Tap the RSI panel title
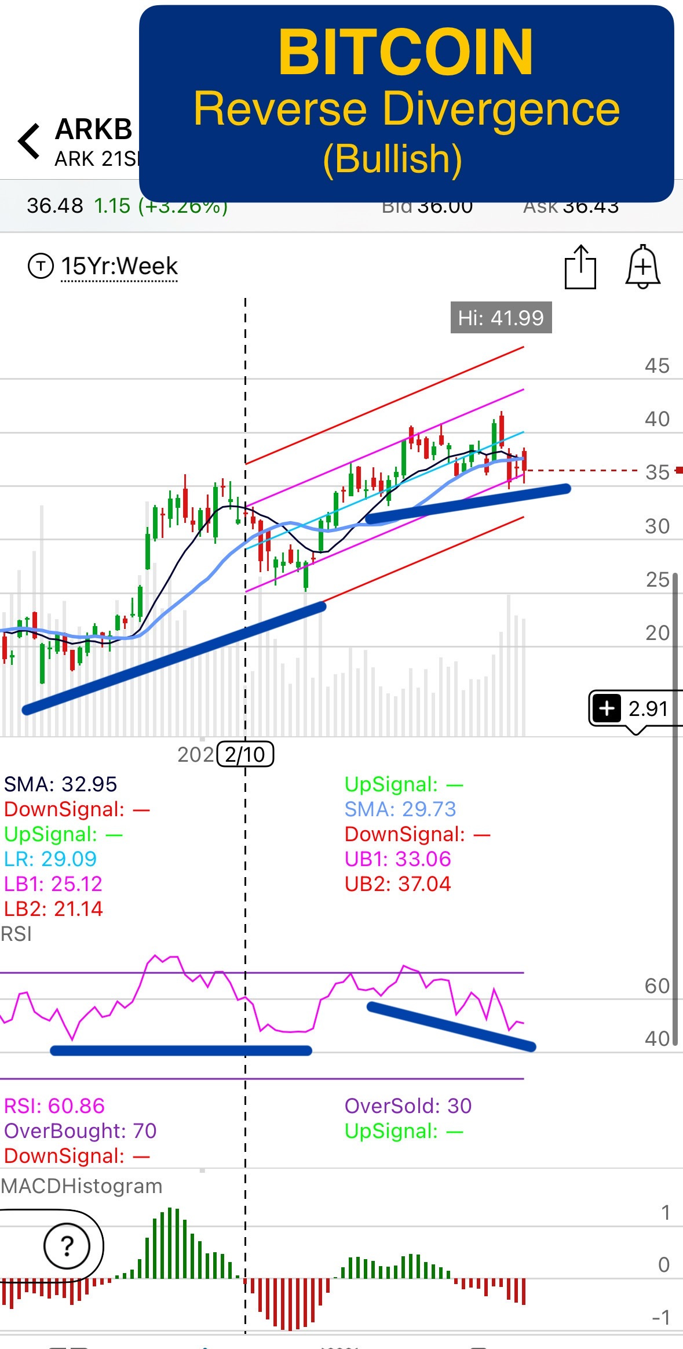 point(16,934)
